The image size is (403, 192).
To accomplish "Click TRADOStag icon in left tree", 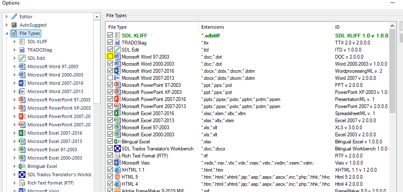I will tap(22, 50).
